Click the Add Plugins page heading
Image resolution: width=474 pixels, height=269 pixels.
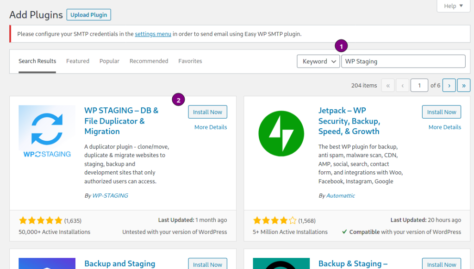pyautogui.click(x=36, y=15)
